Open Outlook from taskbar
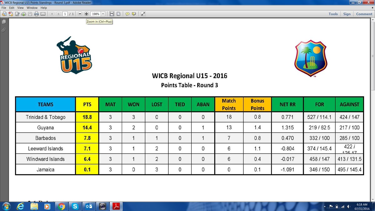The image size is (375, 211). coord(88,206)
